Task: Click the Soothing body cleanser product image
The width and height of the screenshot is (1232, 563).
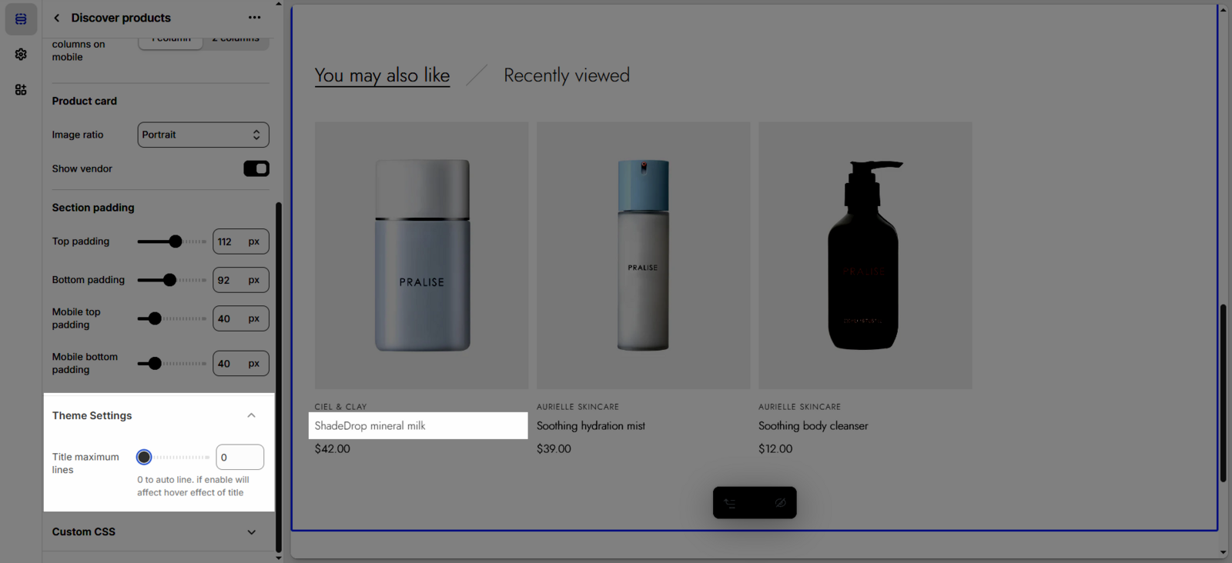Action: (x=865, y=255)
